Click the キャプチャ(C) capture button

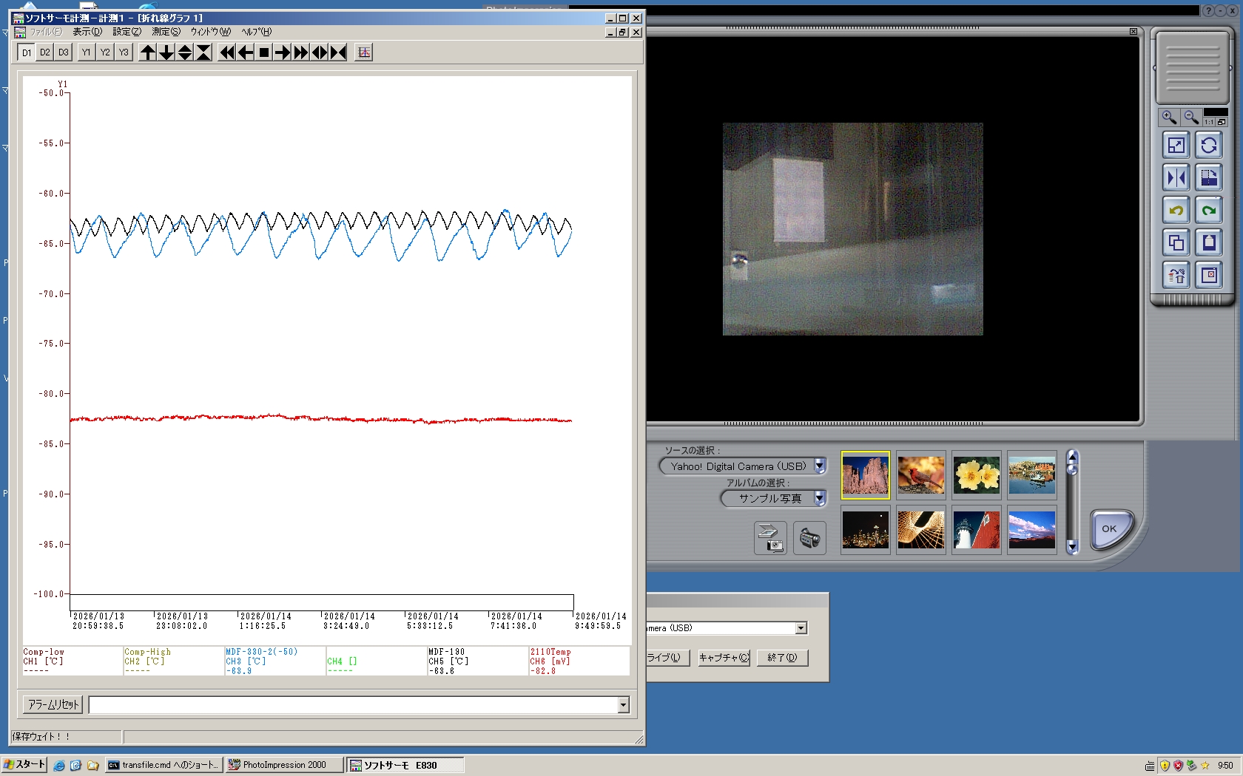pos(724,658)
